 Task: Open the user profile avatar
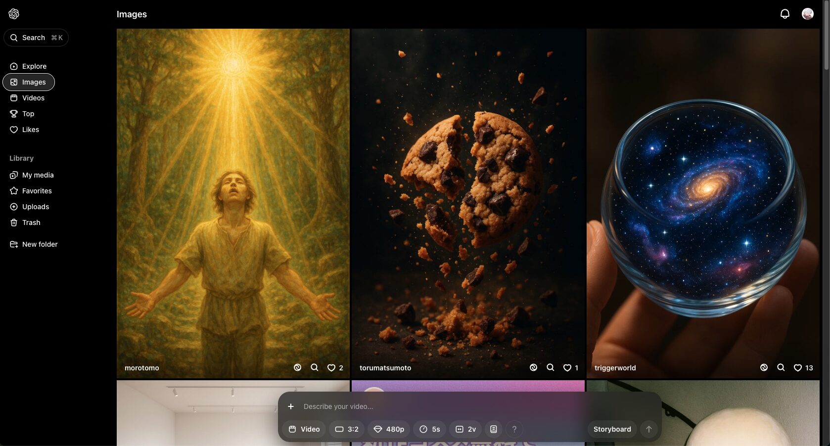pos(807,14)
